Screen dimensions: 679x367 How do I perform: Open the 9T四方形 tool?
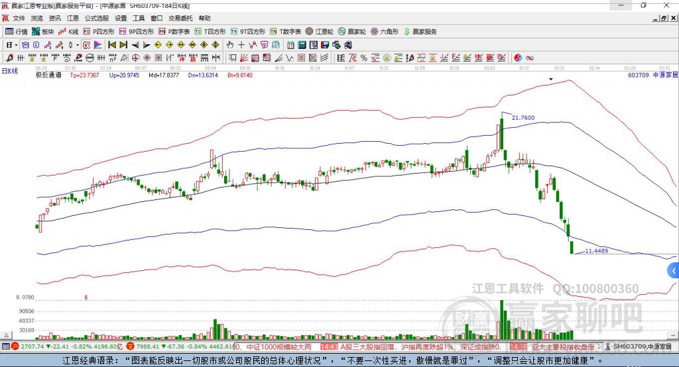coord(248,32)
